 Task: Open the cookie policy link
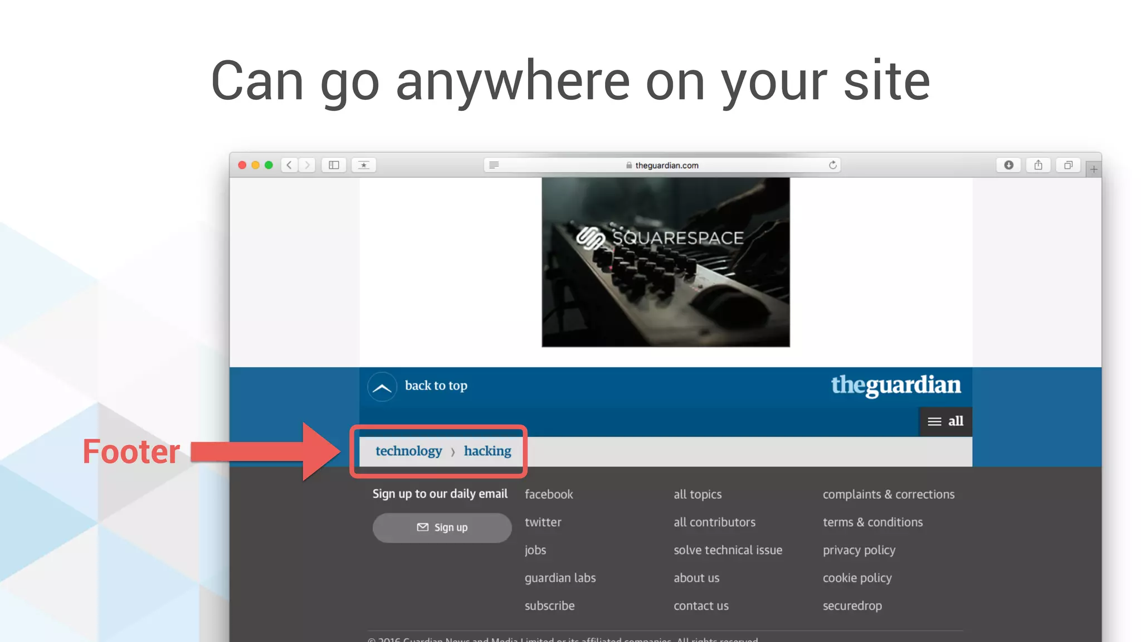pos(857,578)
